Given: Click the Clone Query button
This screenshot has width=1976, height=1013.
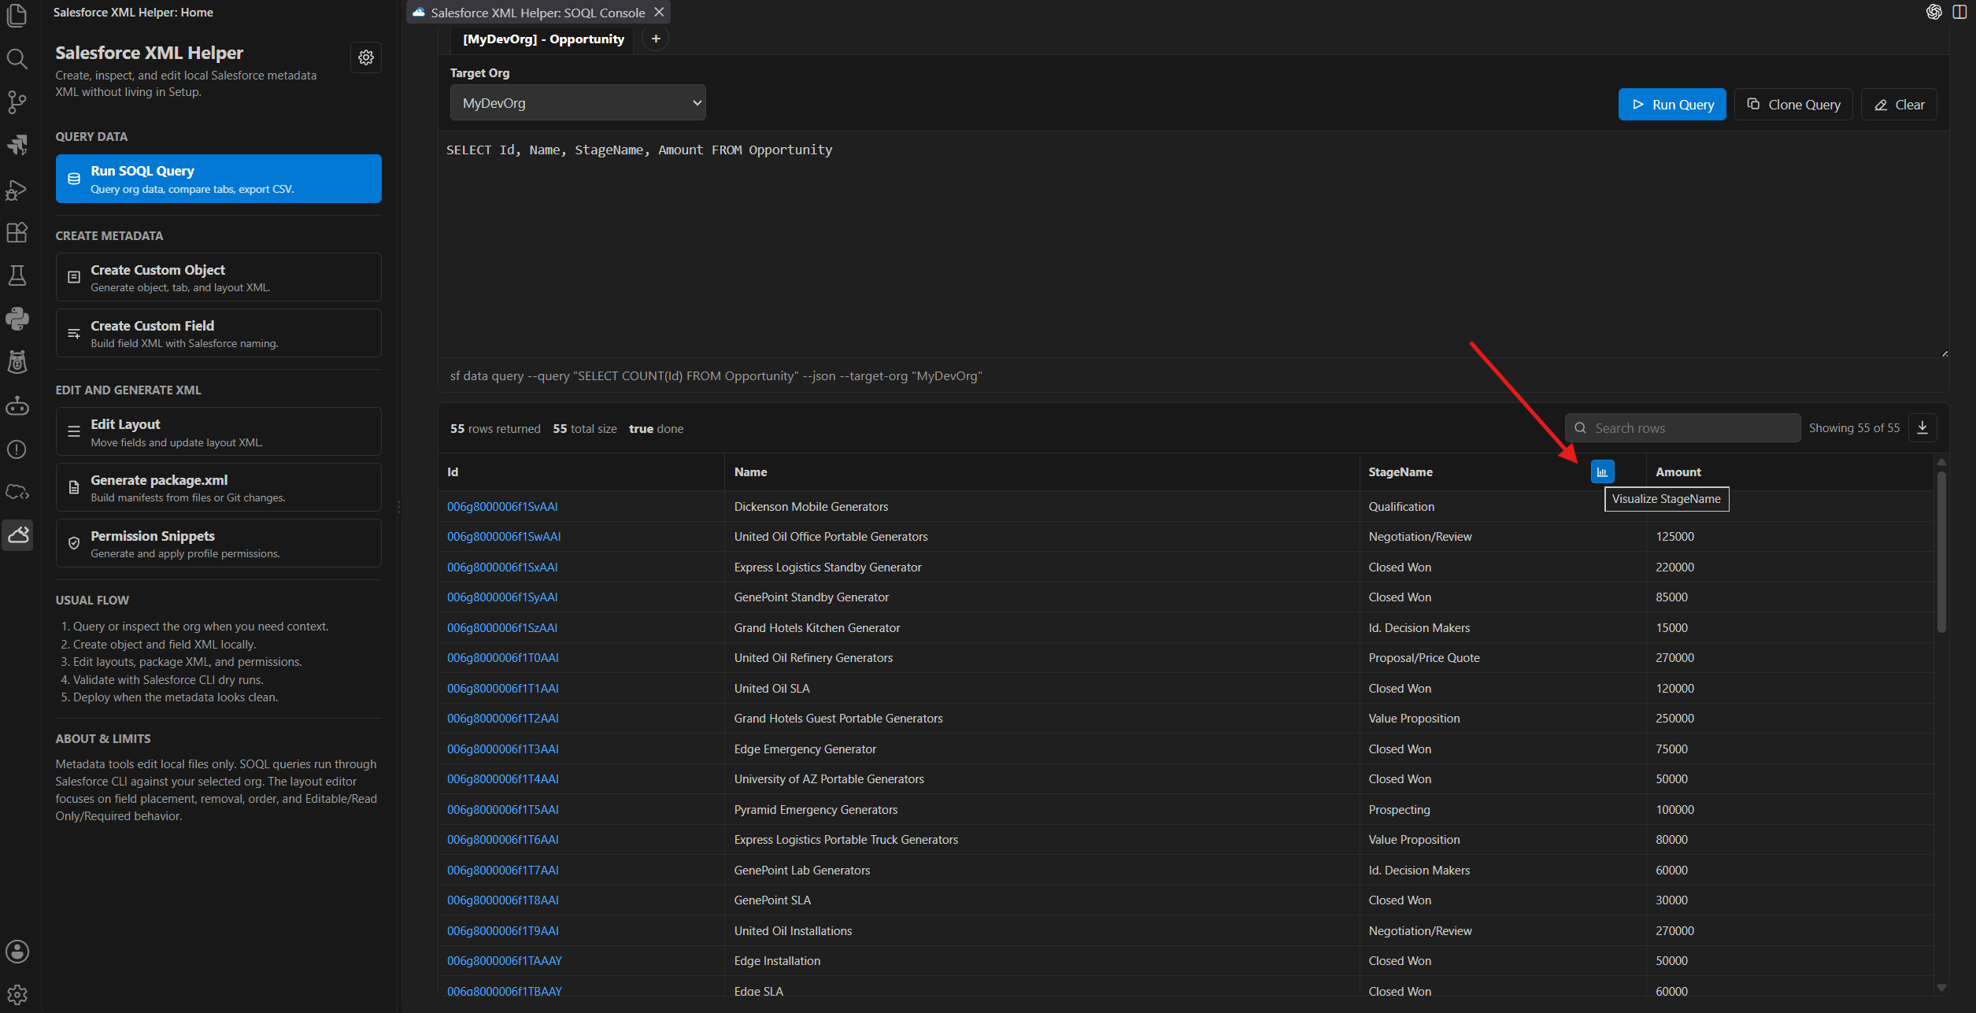Looking at the screenshot, I should [x=1793, y=105].
